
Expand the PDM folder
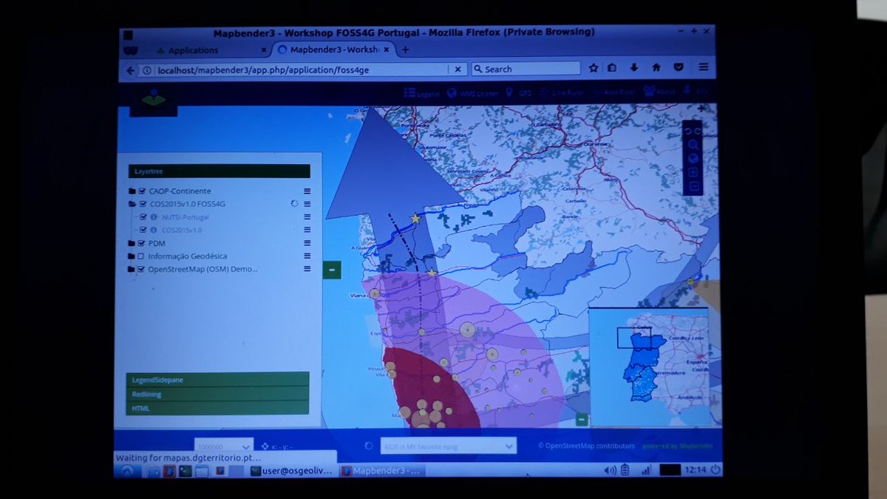[x=132, y=242]
